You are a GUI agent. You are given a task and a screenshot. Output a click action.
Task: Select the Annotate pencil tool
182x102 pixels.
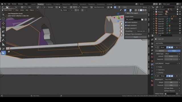coord(3,40)
